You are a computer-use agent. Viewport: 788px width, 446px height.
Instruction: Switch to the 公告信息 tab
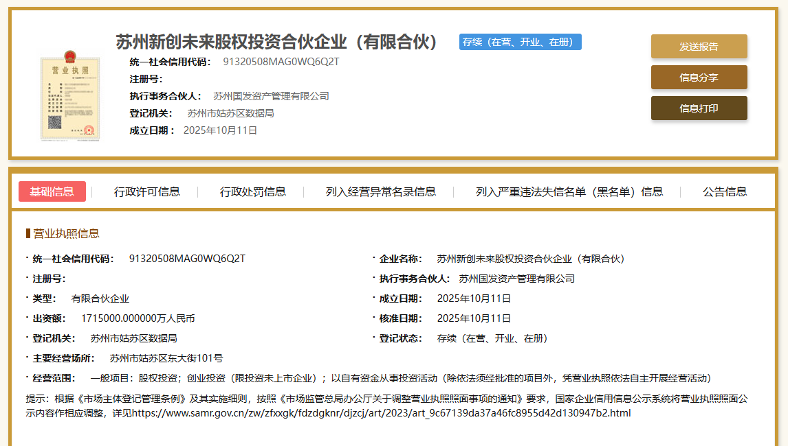pos(725,191)
